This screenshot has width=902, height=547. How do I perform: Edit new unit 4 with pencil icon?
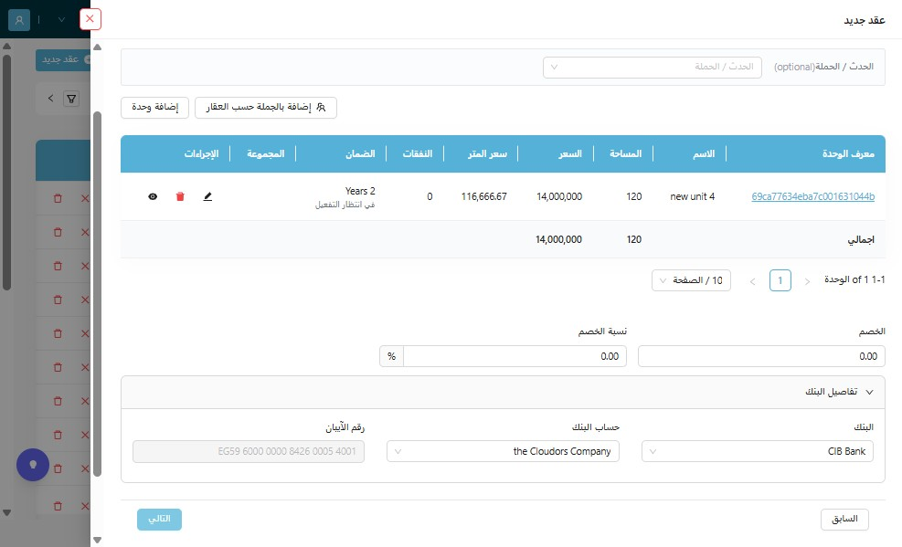pos(207,196)
